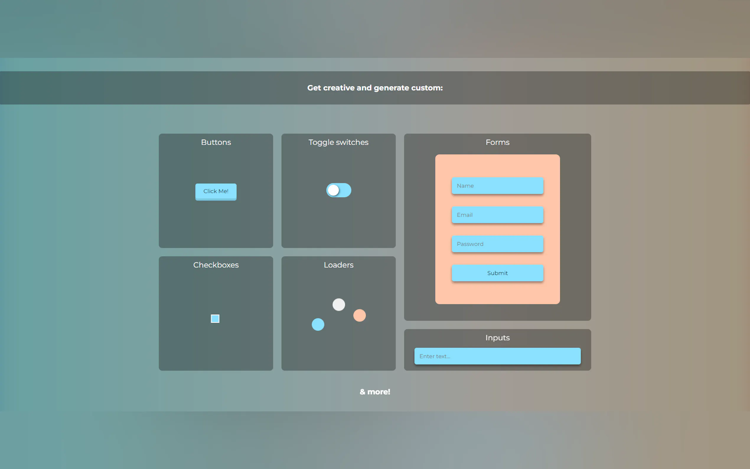This screenshot has width=750, height=469.
Task: Click the Forms card heading
Action: (497, 142)
